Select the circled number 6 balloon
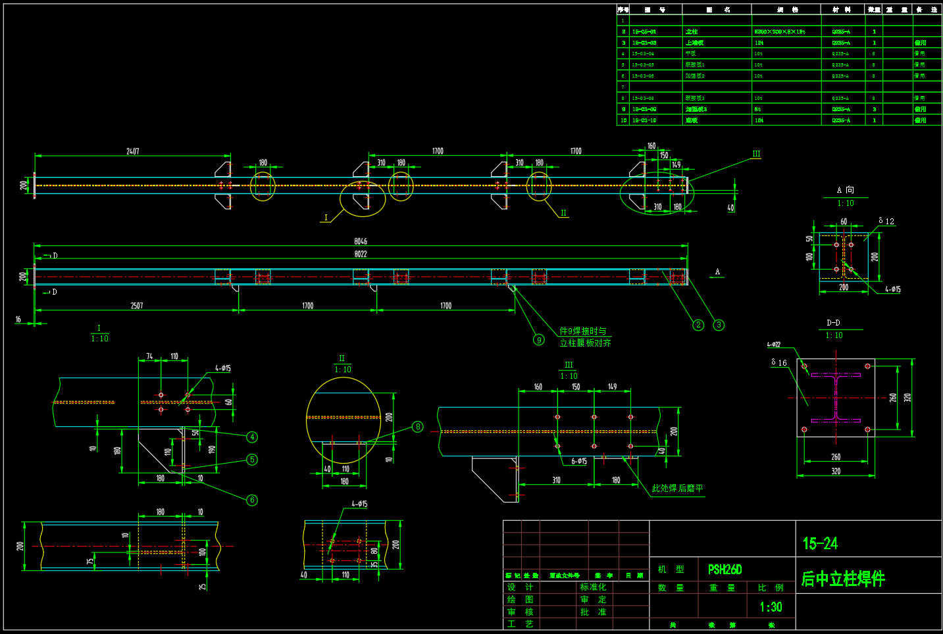The height and width of the screenshot is (634, 943). [252, 500]
